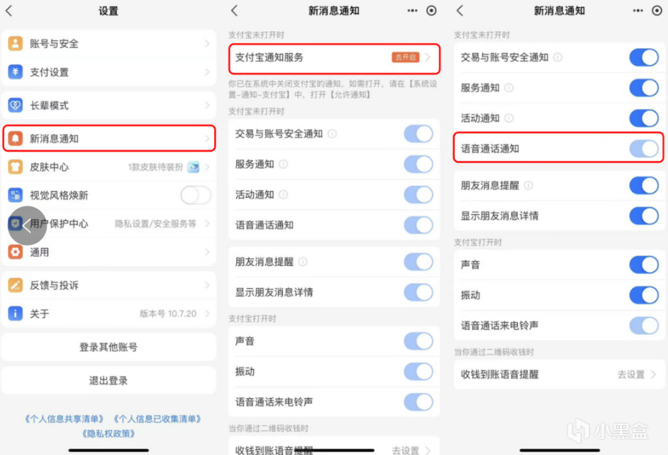Screen dimensions: 668x455
Task: Tap info icon beside 服务通知, middle screen
Action: point(283,164)
